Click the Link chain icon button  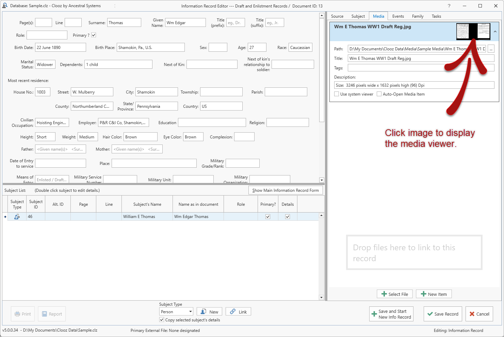tap(233, 311)
